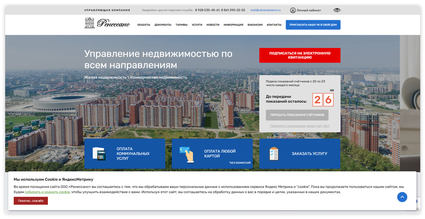Click the calculator icon for коммунальных услуг
Viewport: 425px width, 219px height.
(99, 154)
